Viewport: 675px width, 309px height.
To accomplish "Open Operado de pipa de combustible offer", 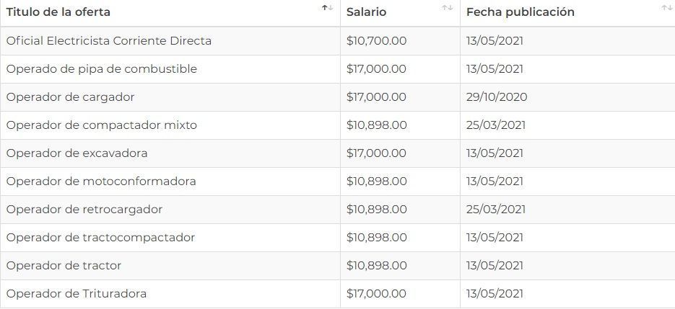I will tap(102, 69).
